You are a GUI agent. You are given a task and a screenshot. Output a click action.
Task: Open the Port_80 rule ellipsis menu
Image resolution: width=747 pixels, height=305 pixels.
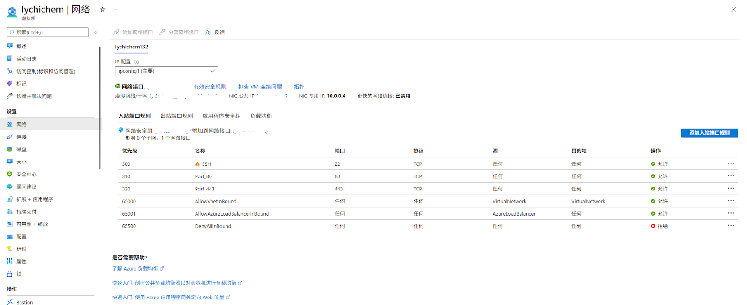click(x=731, y=176)
